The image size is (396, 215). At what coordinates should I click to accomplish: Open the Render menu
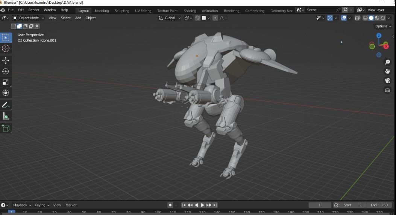(x=33, y=10)
